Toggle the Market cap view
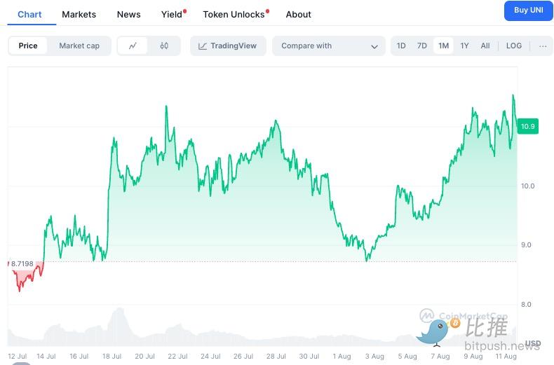554x365 pixels. pyautogui.click(x=79, y=46)
